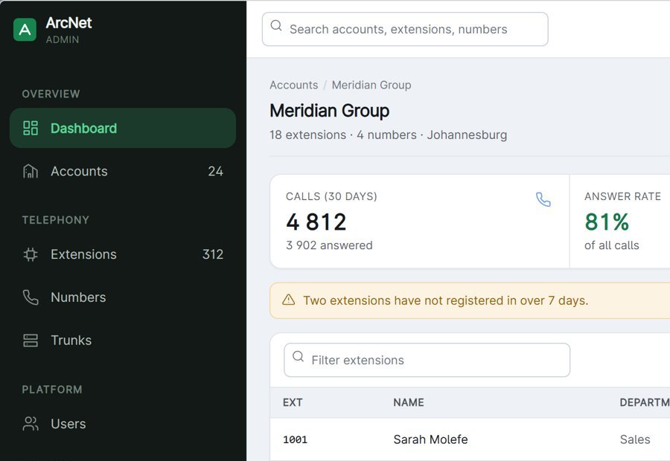Click the ArcNet brand name text
Screen dimensions: 670x461
[68, 23]
